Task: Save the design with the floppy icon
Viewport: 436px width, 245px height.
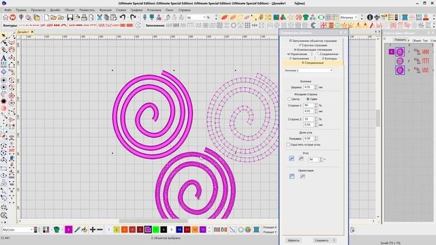Action: pyautogui.click(x=69, y=17)
